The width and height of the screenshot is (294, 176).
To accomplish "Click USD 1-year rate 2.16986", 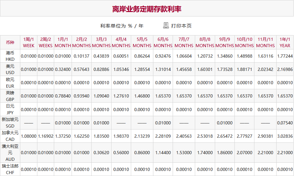I will click(285, 69).
